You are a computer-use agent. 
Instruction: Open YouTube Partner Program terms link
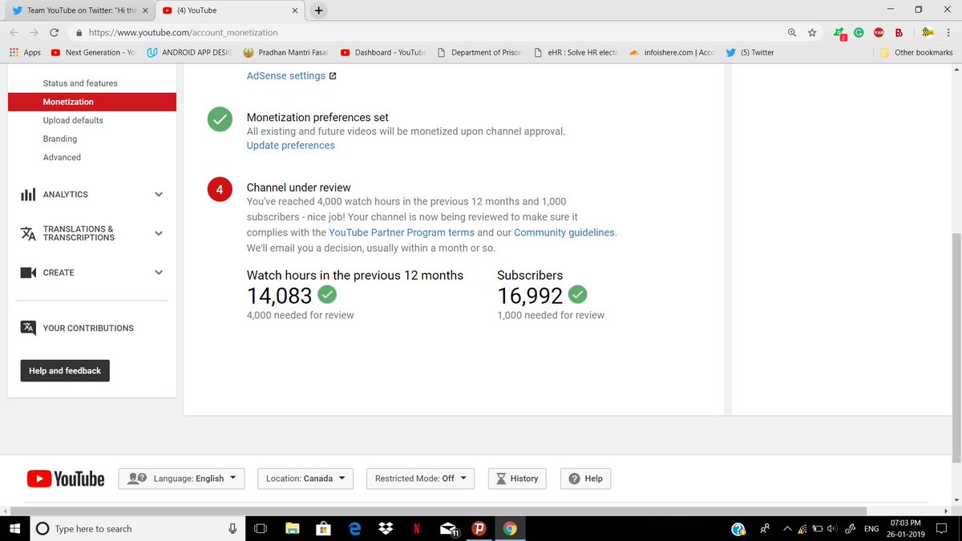point(402,232)
